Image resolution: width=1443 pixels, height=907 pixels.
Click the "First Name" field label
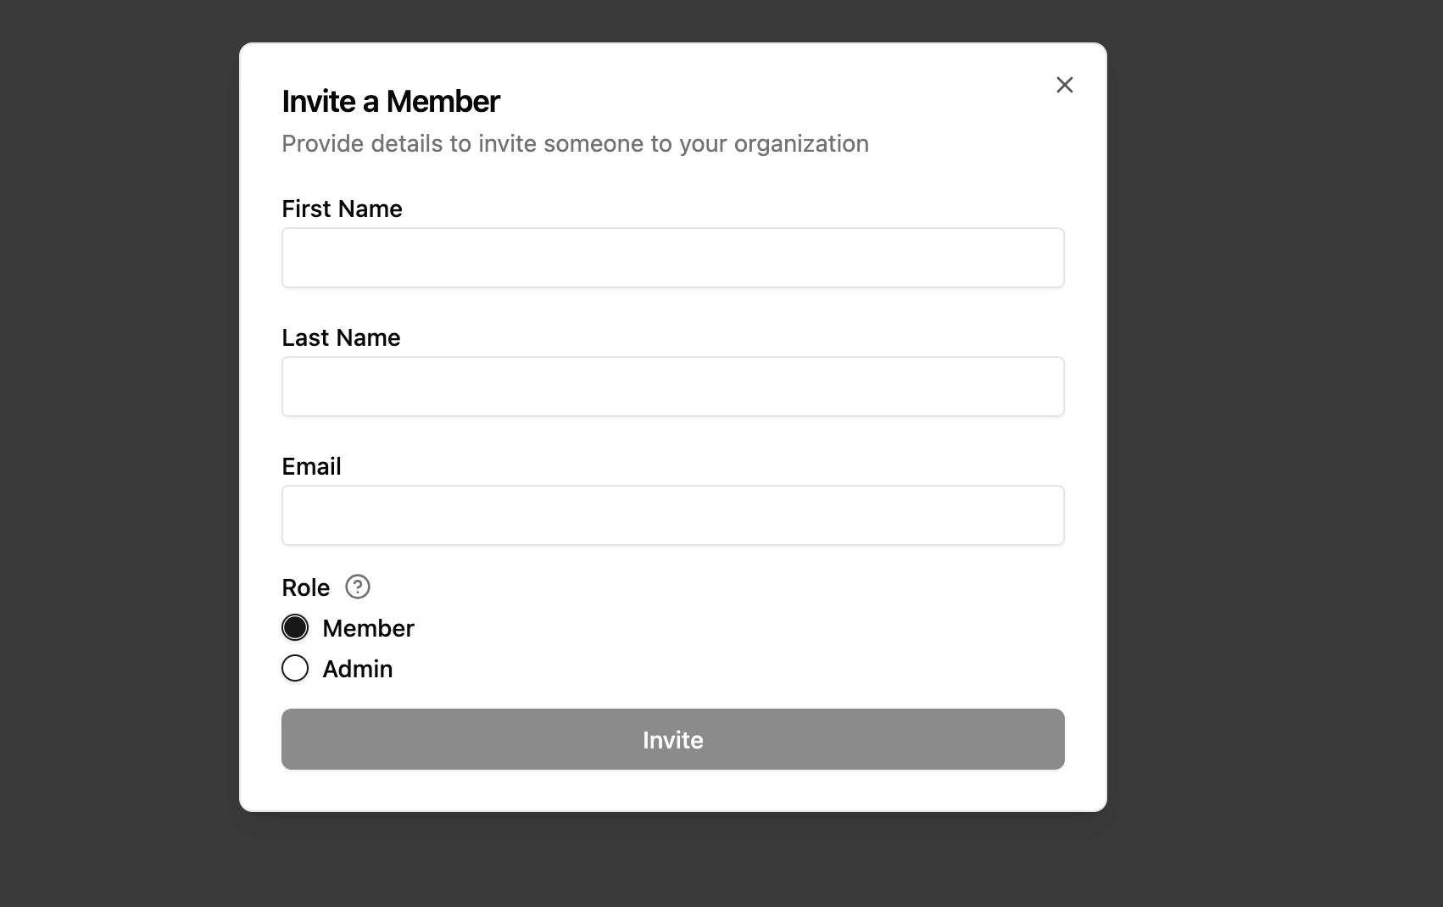click(x=342, y=209)
